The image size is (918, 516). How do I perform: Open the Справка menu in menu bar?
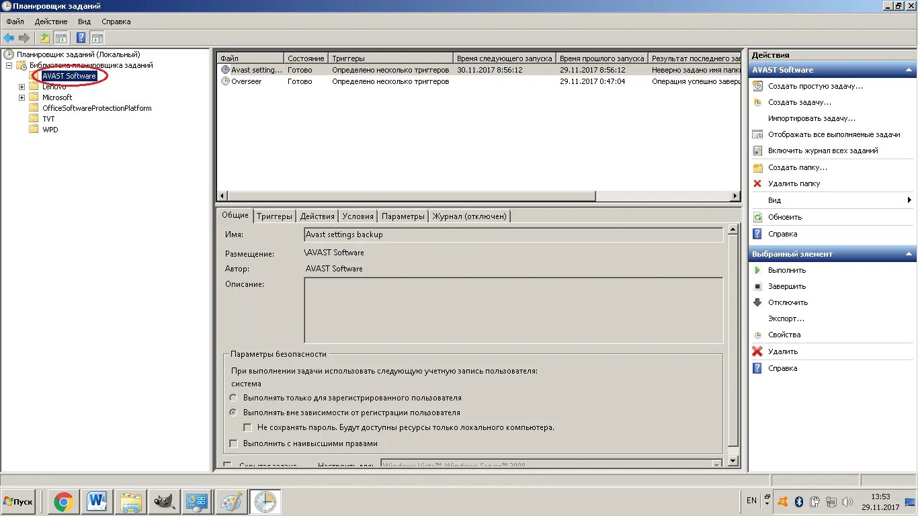pos(116,21)
